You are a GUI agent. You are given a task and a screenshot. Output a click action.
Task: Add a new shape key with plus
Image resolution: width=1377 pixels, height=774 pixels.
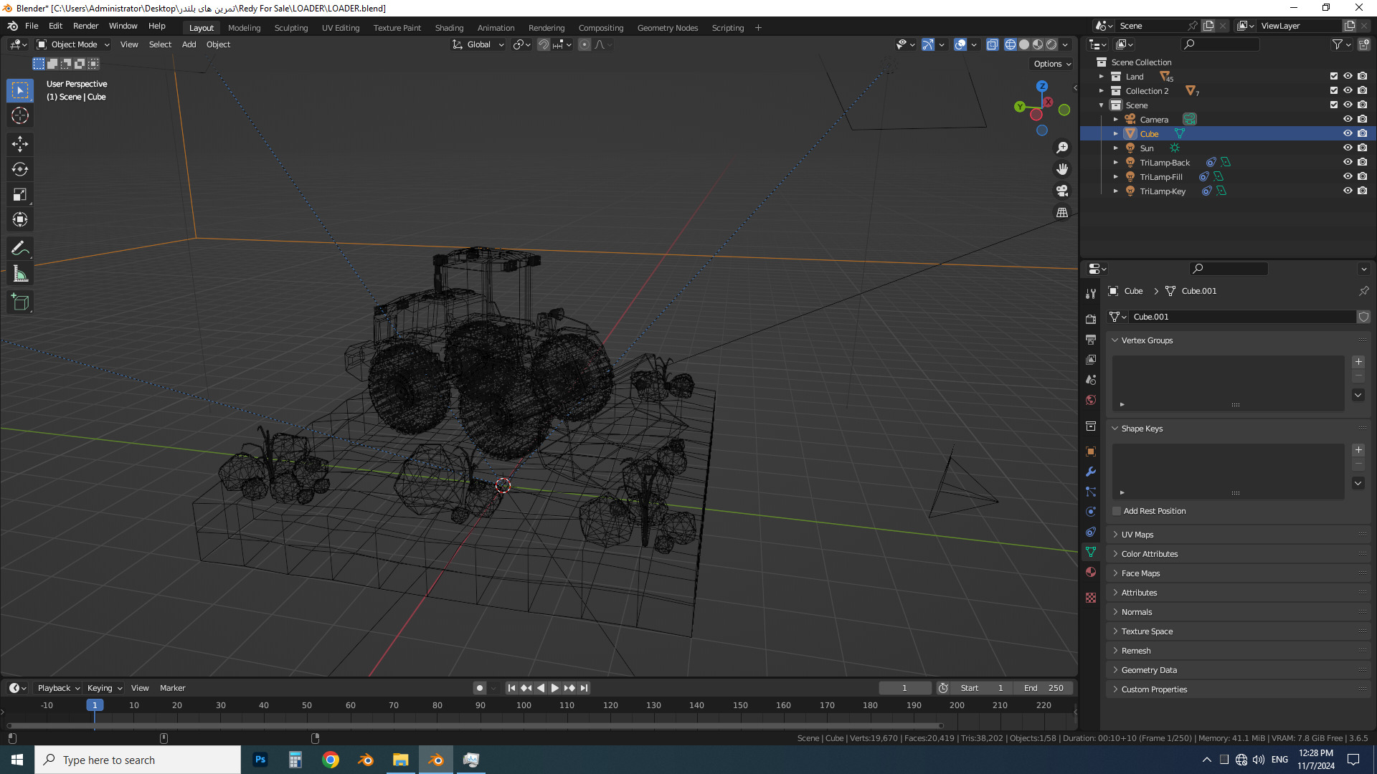(1358, 450)
